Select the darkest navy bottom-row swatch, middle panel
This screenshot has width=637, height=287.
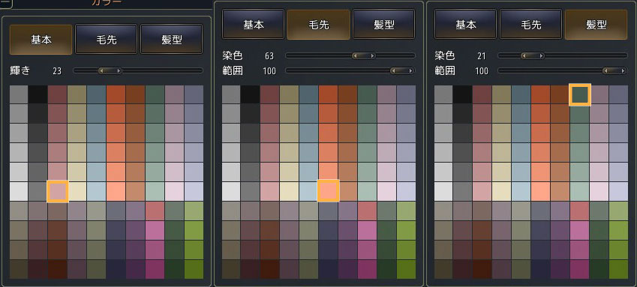click(328, 269)
